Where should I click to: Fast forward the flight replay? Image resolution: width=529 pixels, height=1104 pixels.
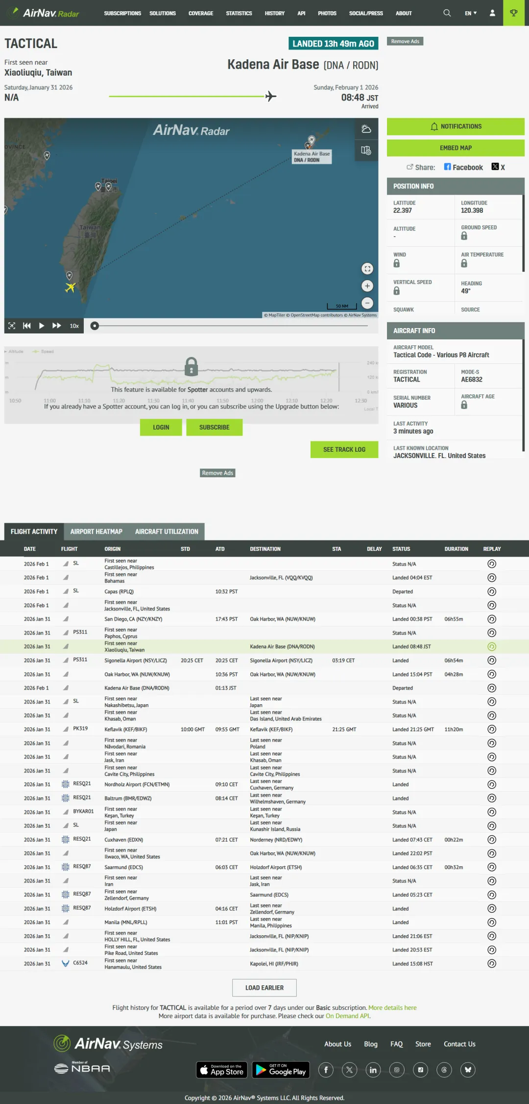[x=57, y=326]
